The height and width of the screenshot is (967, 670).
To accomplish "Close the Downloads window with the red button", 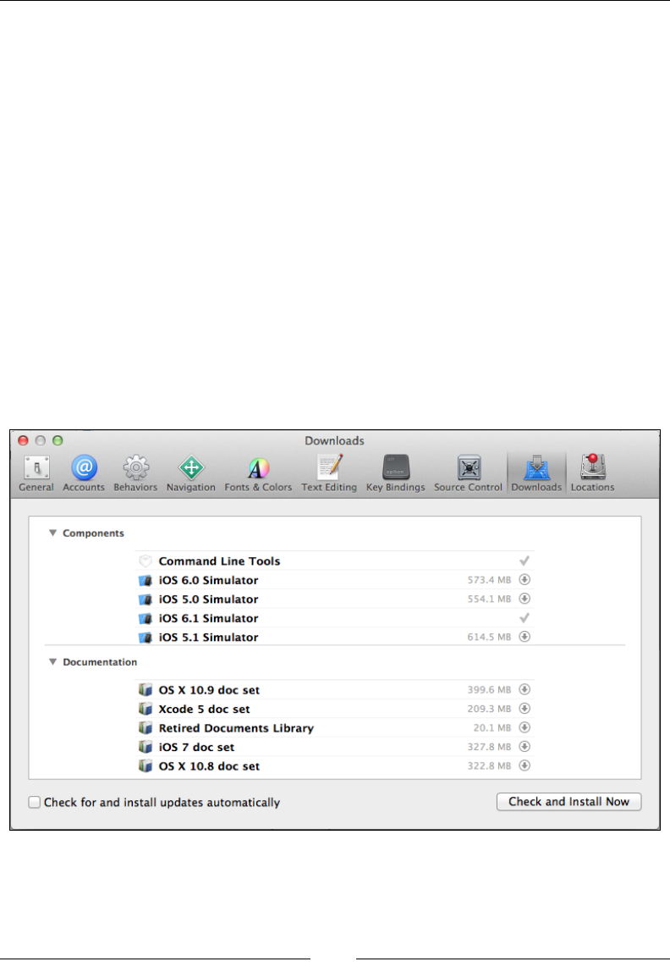I will point(24,440).
